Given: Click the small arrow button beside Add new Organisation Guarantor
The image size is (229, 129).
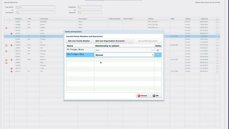Looking at the screenshot, I should (x=131, y=41).
